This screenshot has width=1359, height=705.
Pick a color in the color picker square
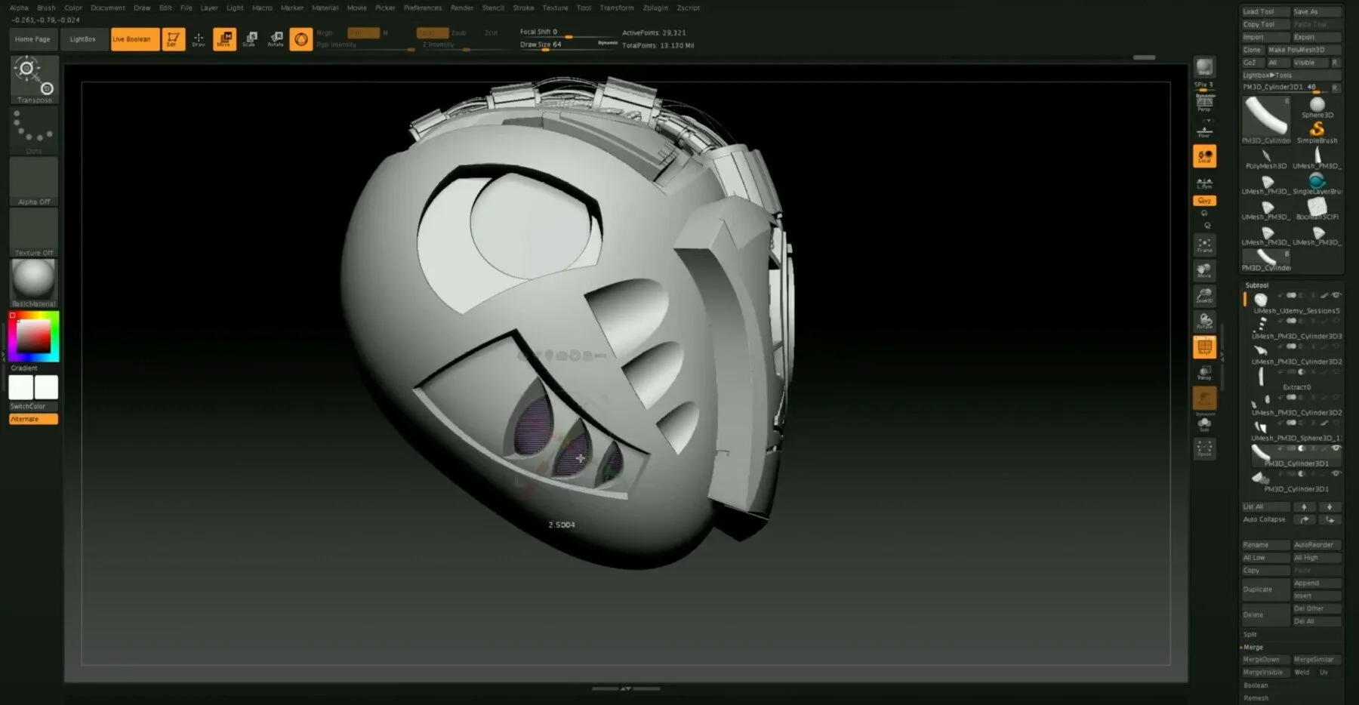pyautogui.click(x=34, y=337)
